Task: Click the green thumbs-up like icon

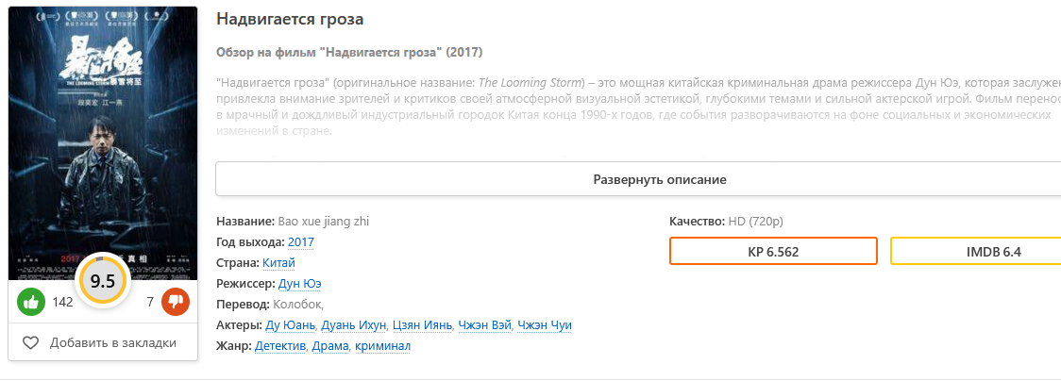Action: coord(31,302)
